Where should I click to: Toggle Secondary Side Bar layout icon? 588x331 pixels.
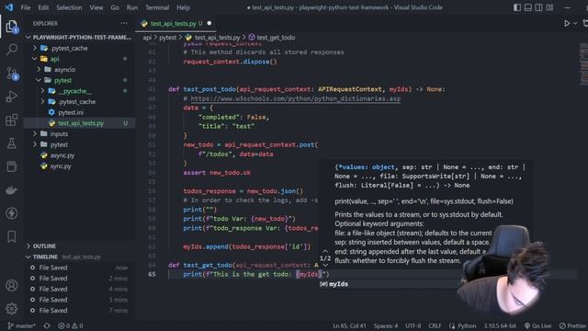(x=539, y=7)
